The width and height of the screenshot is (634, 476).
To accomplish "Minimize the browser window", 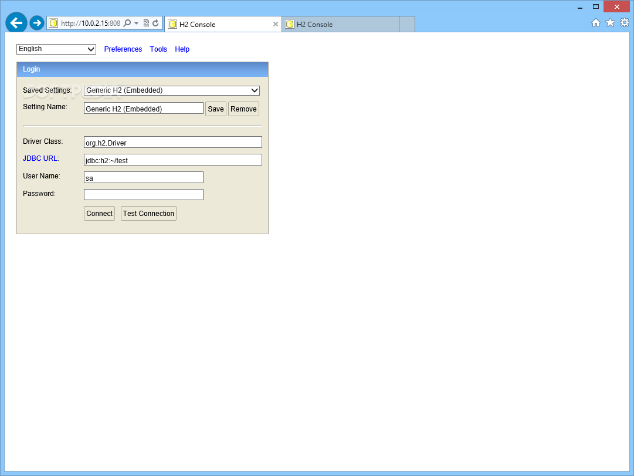I will 580,7.
